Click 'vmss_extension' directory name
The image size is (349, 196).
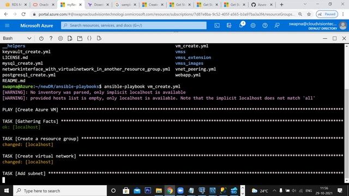[x=193, y=58]
